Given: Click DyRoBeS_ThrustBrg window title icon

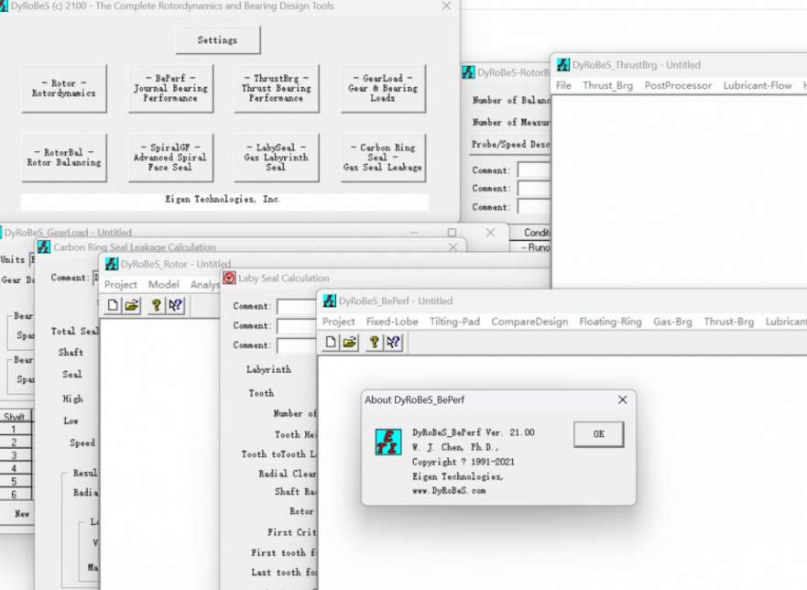Looking at the screenshot, I should click(x=563, y=65).
